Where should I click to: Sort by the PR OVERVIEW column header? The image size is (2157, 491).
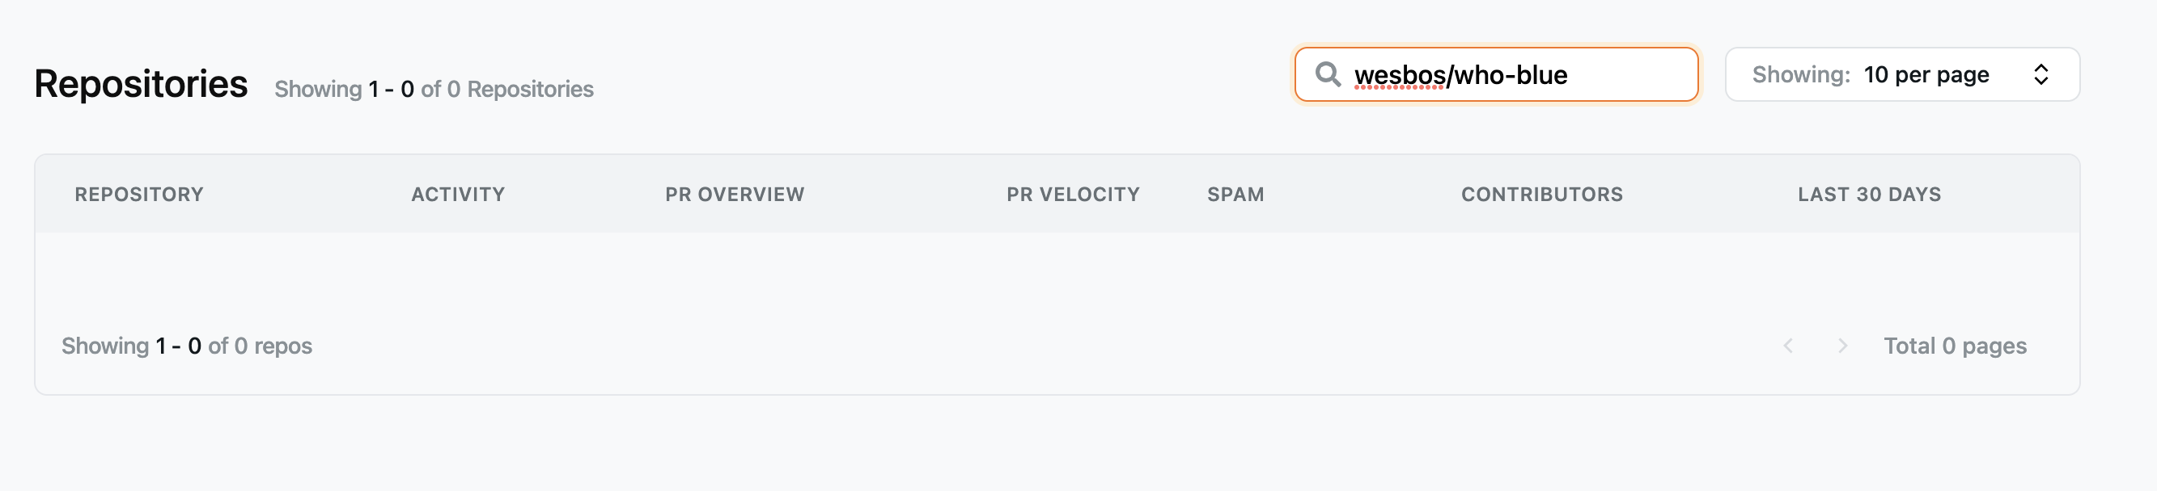point(735,194)
